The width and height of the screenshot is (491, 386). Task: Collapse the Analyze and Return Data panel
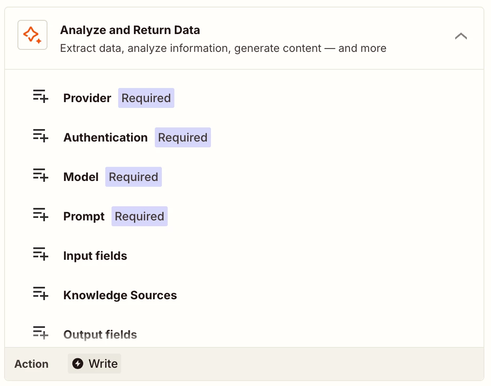click(461, 36)
